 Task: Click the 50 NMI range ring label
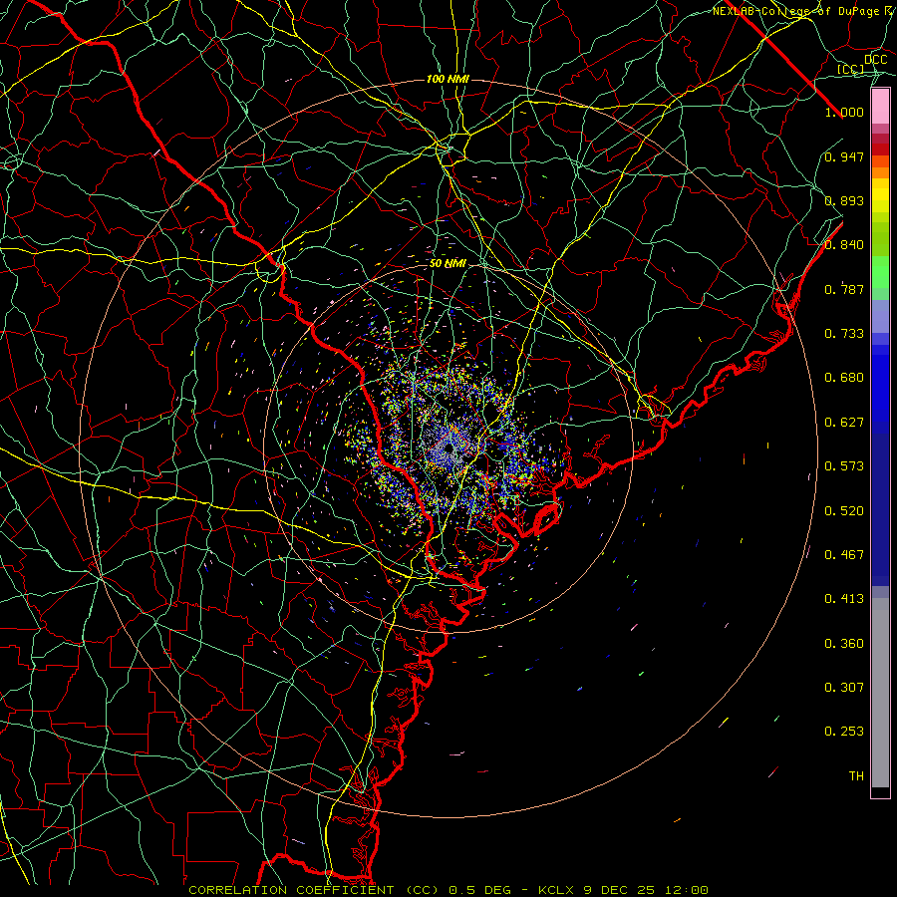[448, 264]
